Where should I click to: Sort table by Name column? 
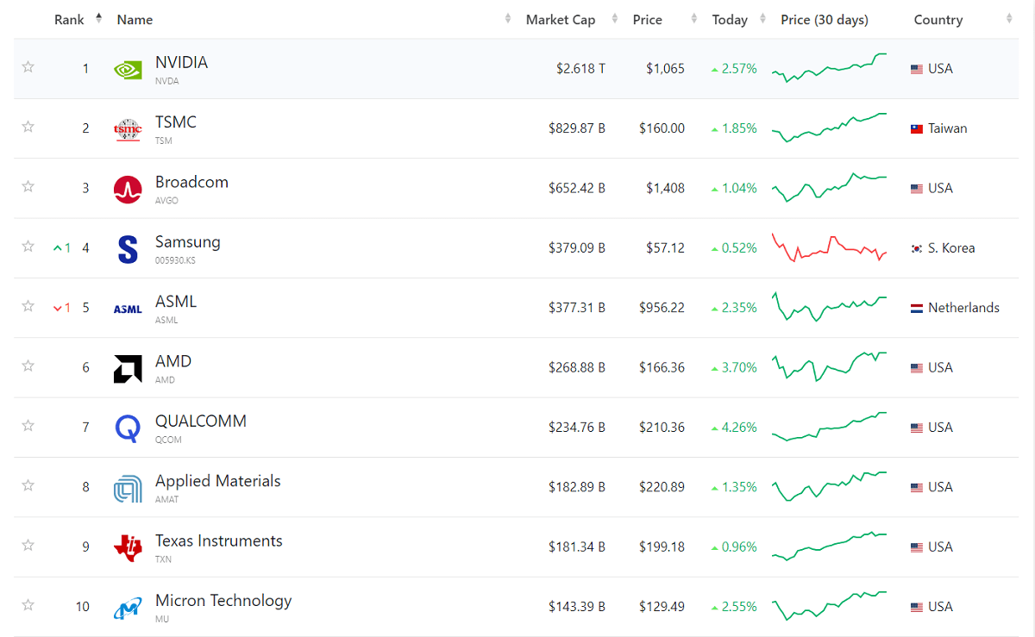(135, 19)
